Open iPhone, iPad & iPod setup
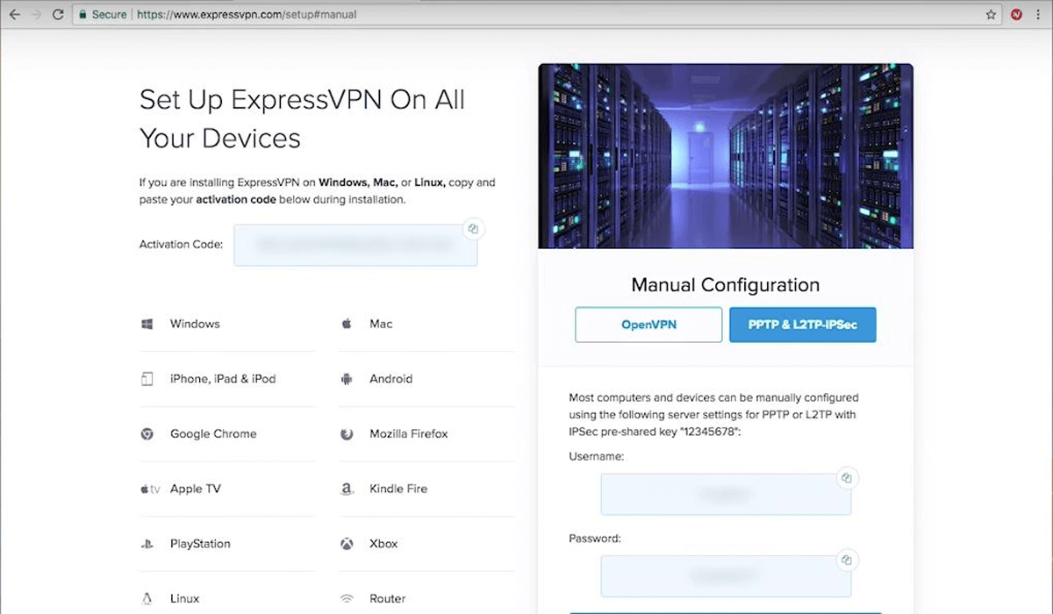 pyautogui.click(x=223, y=379)
